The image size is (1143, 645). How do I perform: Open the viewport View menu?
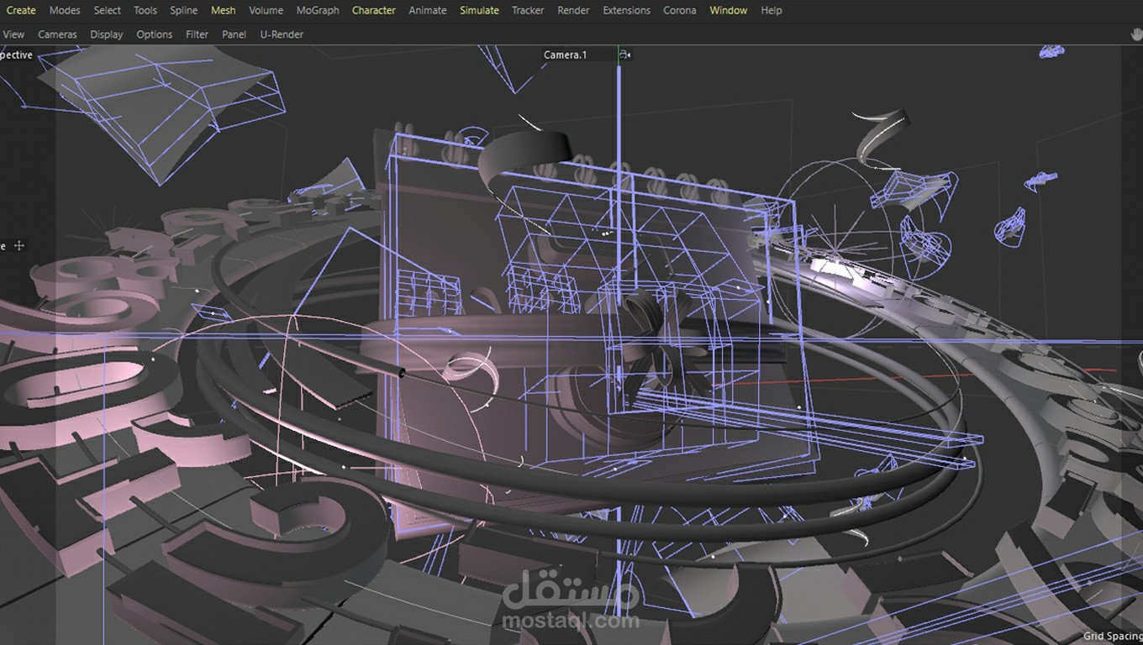point(14,34)
